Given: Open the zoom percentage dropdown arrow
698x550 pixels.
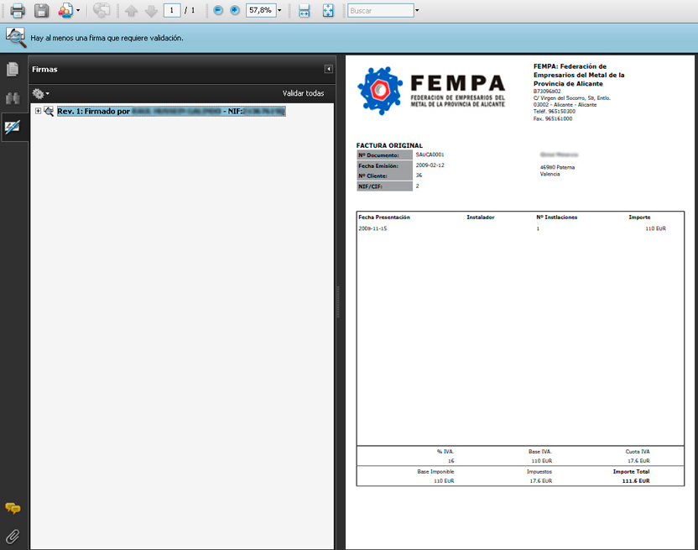Looking at the screenshot, I should click(x=279, y=11).
